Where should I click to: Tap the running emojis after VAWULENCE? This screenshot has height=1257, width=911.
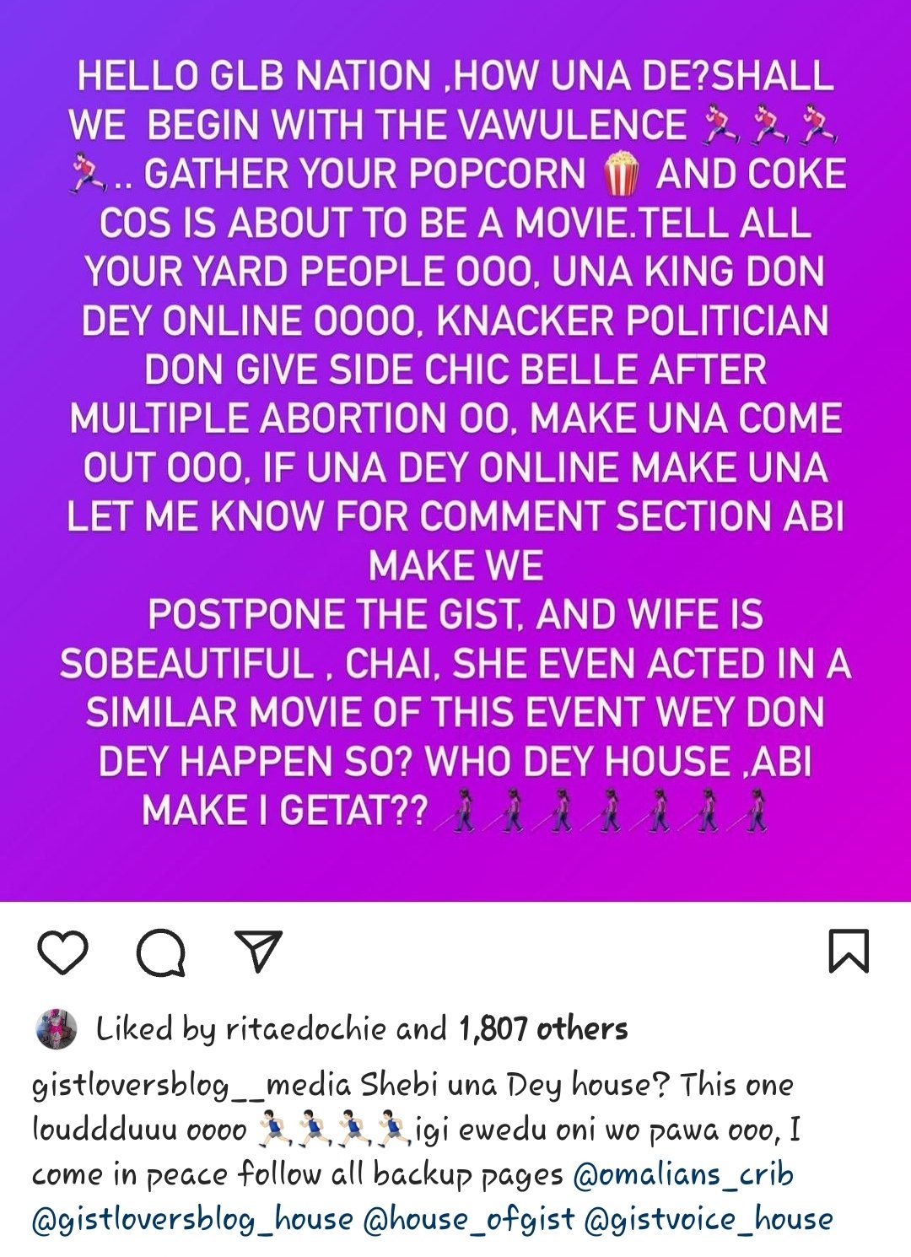(769, 125)
